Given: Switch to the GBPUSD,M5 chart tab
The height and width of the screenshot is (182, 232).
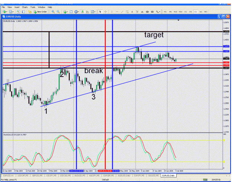Looking at the screenshot, I should (x=37, y=176).
